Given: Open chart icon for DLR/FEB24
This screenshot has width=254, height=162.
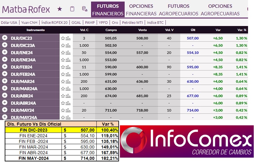Looking at the screenshot, I should point(68,67).
